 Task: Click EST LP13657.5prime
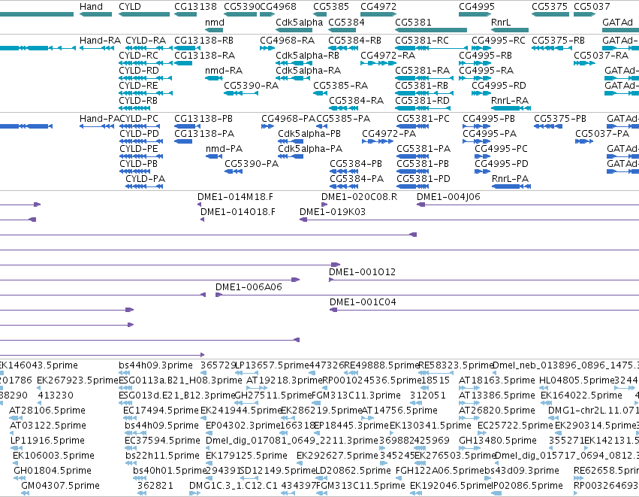[x=273, y=365]
